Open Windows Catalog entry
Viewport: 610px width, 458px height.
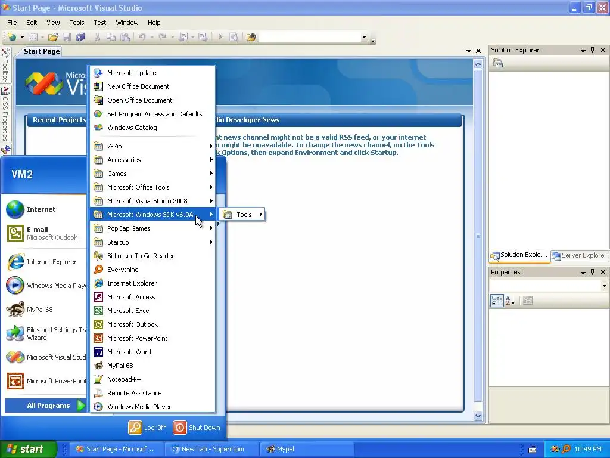(152, 128)
